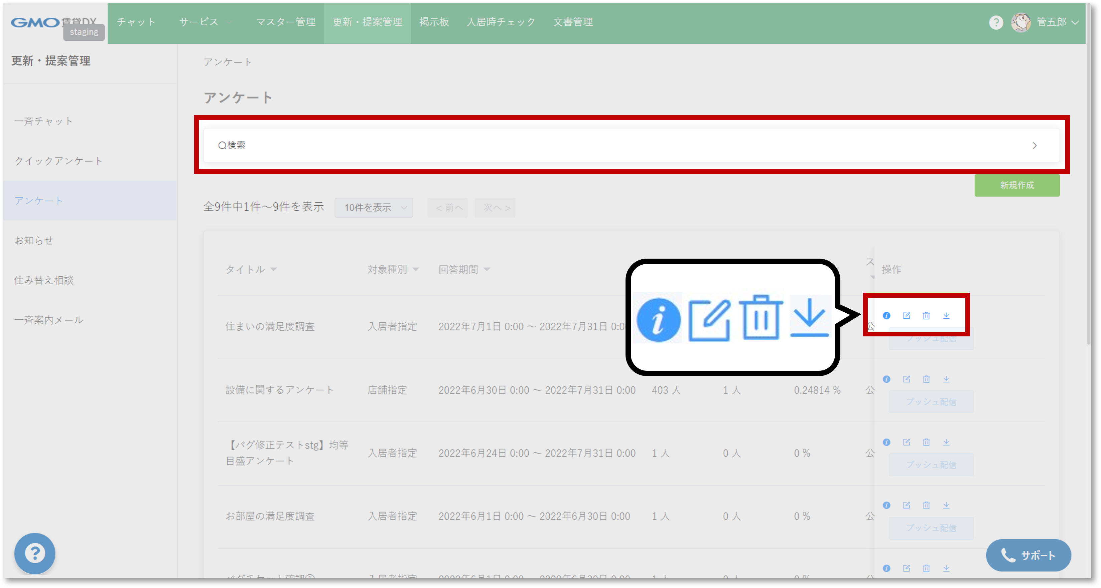Click info icon for 住まいの満足度調査 row
Screen dimensions: 1101x588
click(x=886, y=316)
